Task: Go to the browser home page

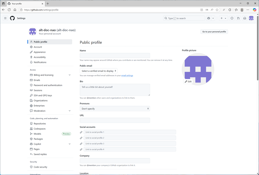Action: tap(15, 10)
